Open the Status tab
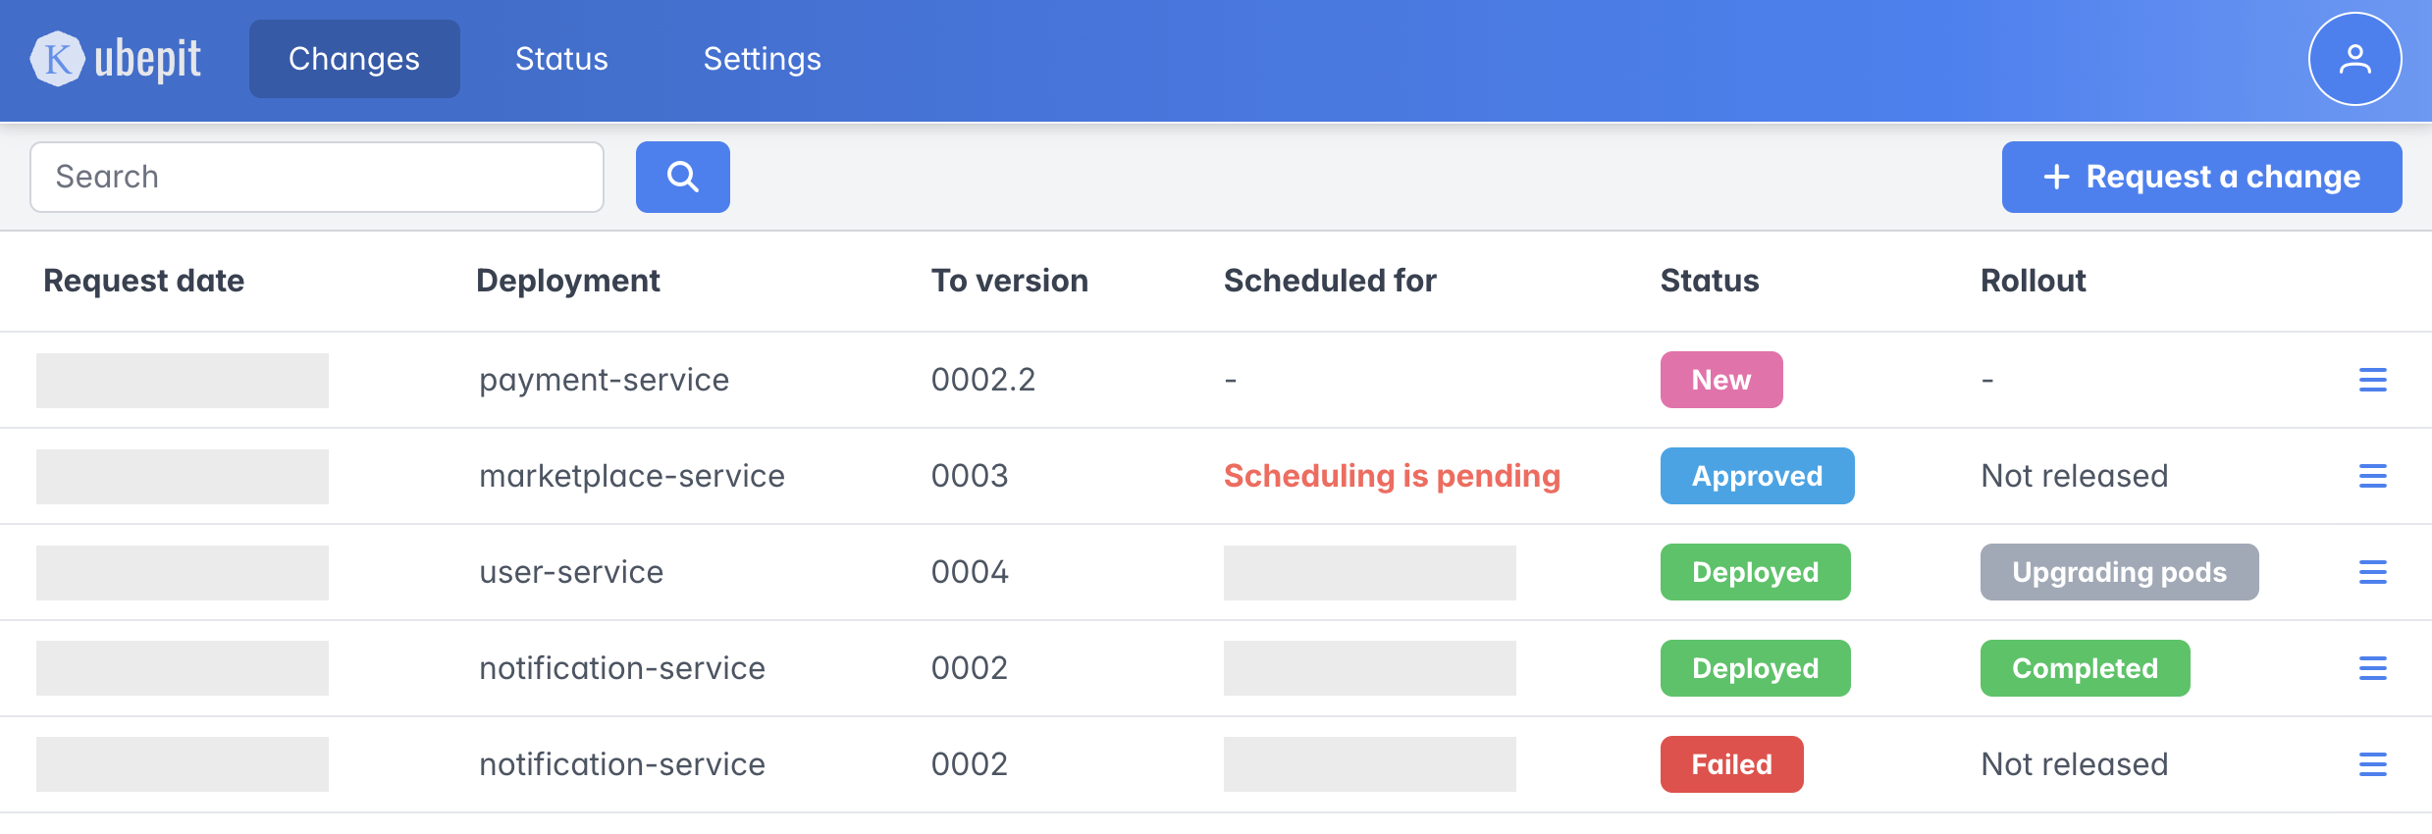 click(x=561, y=59)
